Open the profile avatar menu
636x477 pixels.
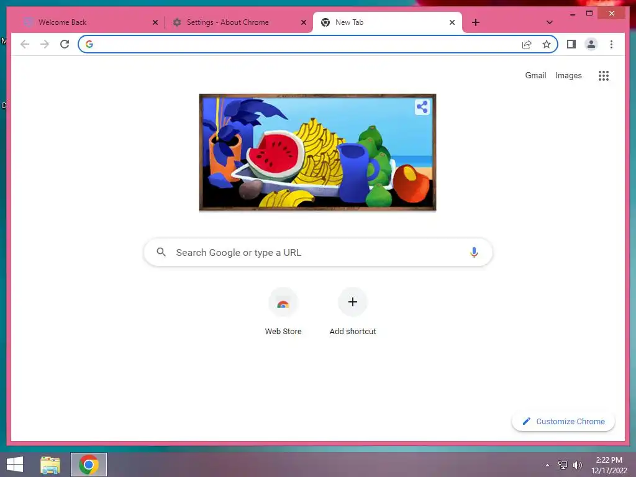coord(591,44)
